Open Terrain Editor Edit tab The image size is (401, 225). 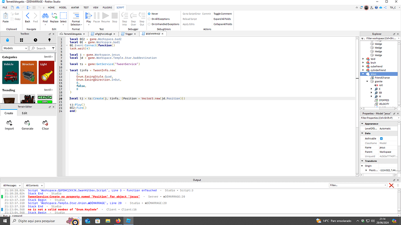[24, 113]
